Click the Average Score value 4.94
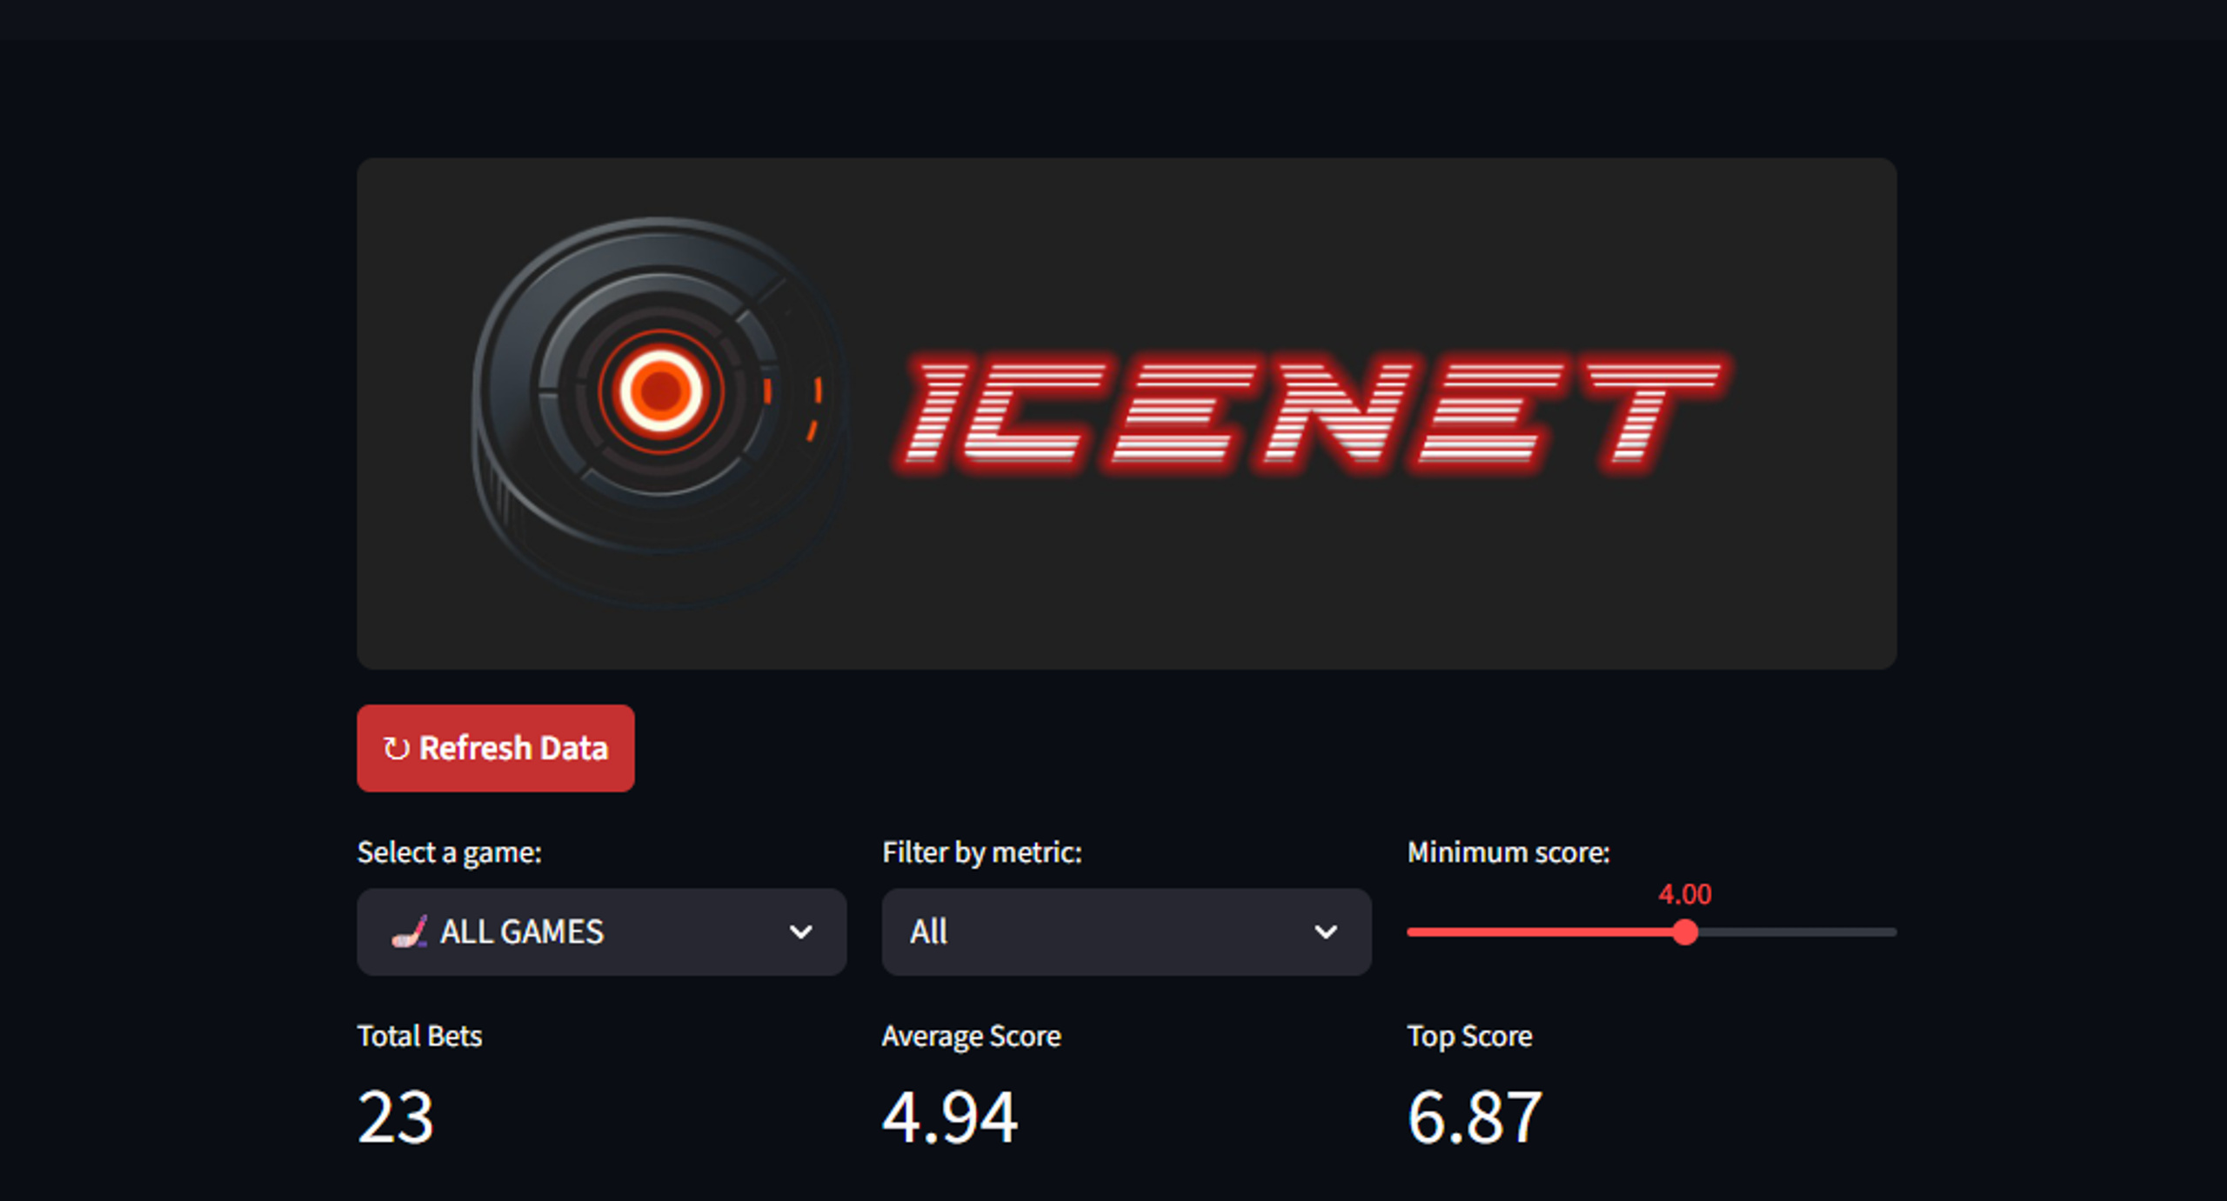2227x1201 pixels. [x=950, y=1118]
